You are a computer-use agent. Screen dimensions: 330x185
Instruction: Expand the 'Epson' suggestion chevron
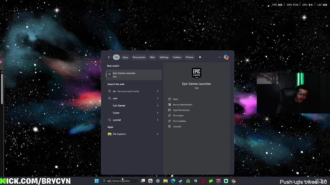coord(158,113)
